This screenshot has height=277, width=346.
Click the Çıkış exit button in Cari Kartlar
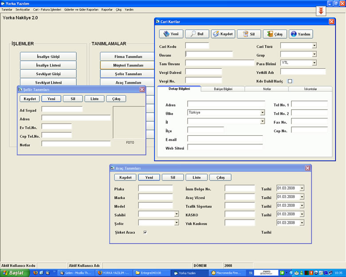(x=275, y=34)
